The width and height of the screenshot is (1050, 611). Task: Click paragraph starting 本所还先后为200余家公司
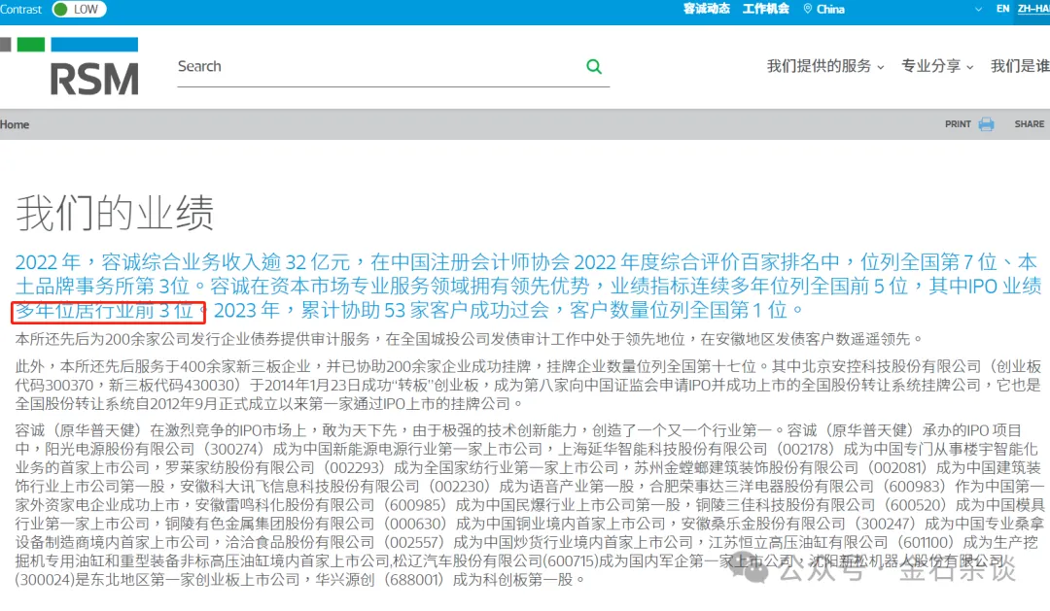469,339
